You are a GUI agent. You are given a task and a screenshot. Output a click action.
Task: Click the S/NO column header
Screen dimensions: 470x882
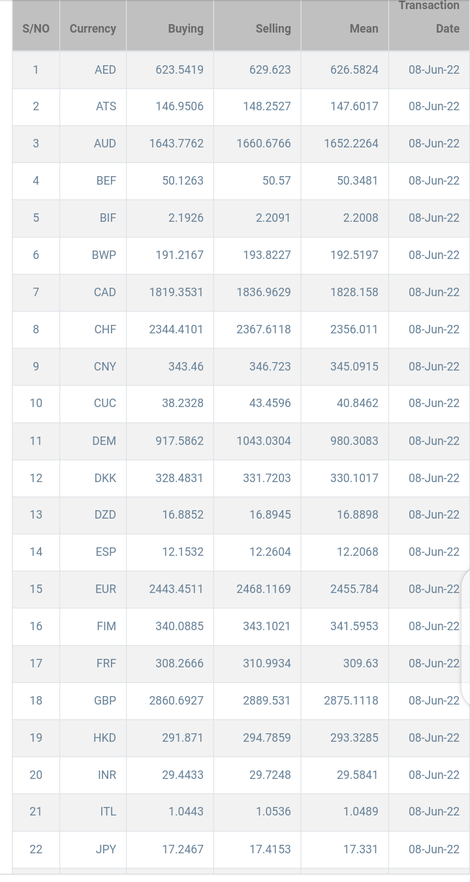36,29
